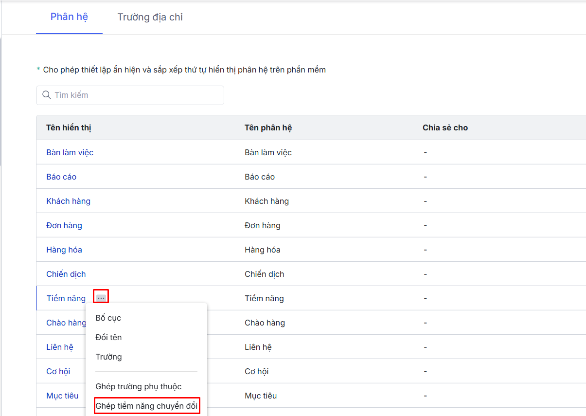Click the magnifier icon in search box

tap(47, 95)
